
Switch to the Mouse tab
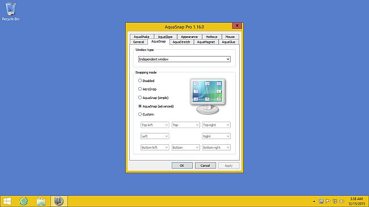pos(230,37)
